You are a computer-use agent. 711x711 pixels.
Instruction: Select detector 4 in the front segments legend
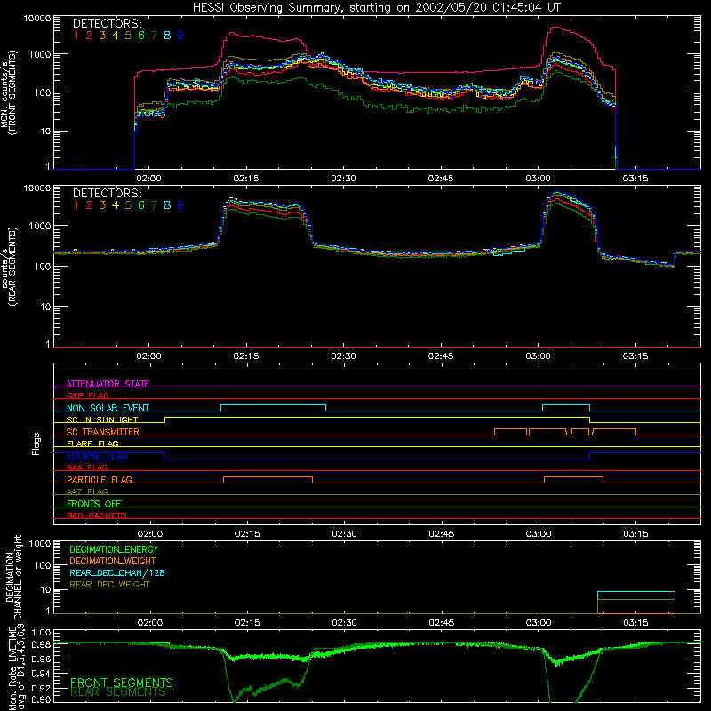(x=116, y=36)
